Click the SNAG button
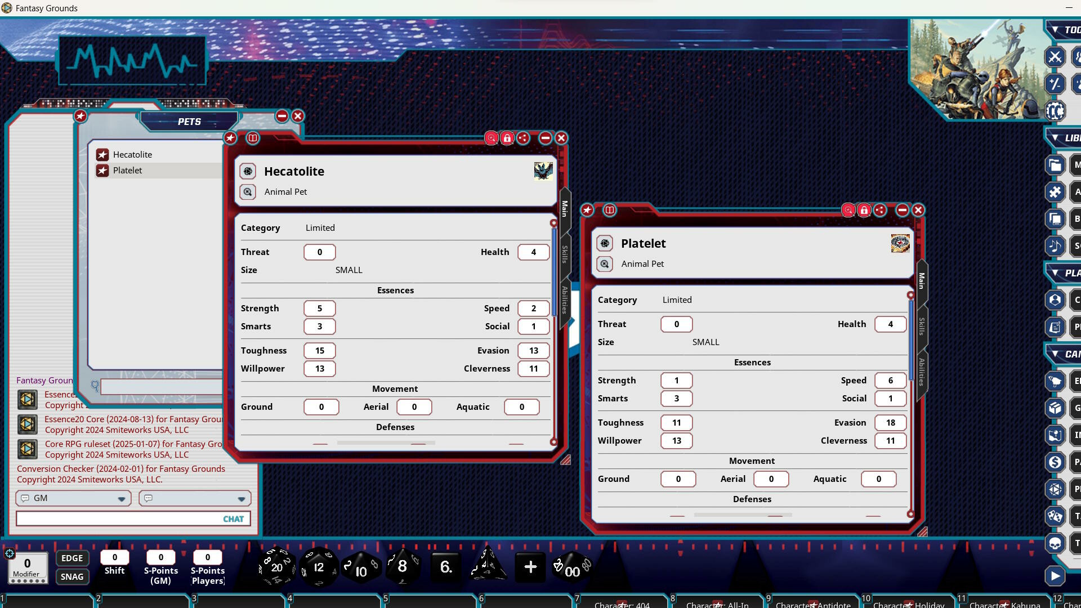The width and height of the screenshot is (1081, 608). point(72,576)
